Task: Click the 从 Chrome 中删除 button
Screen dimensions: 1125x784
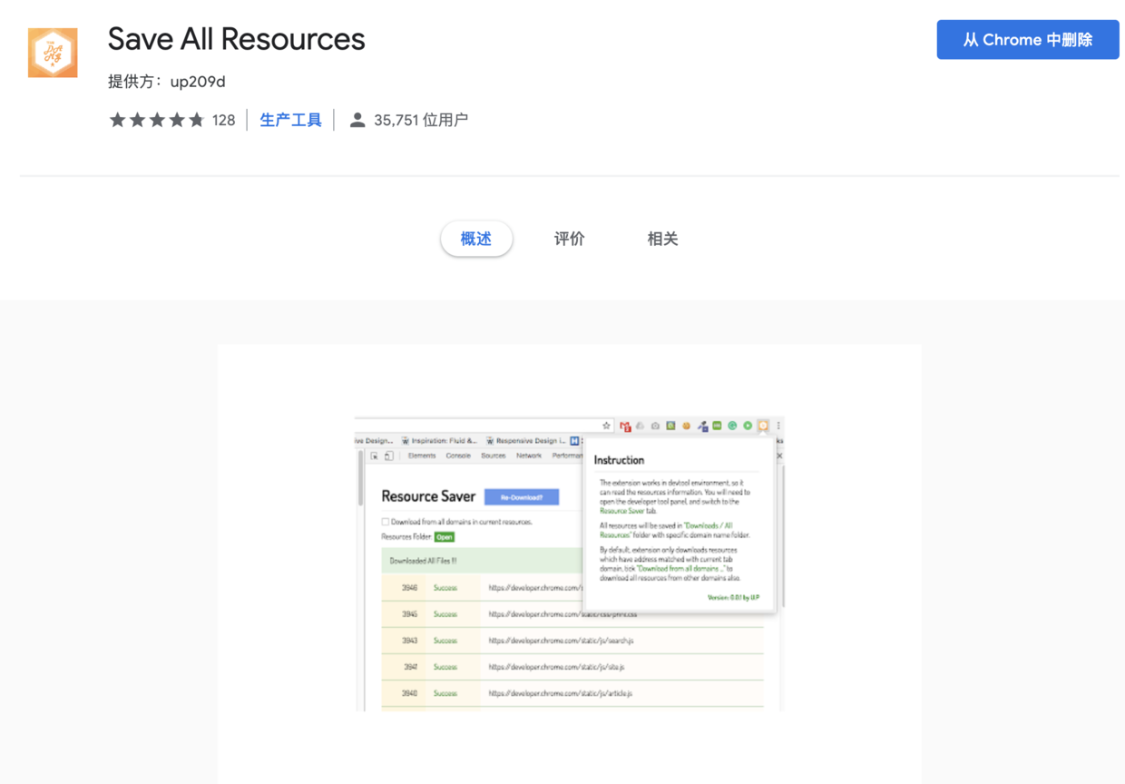Action: pos(1027,39)
